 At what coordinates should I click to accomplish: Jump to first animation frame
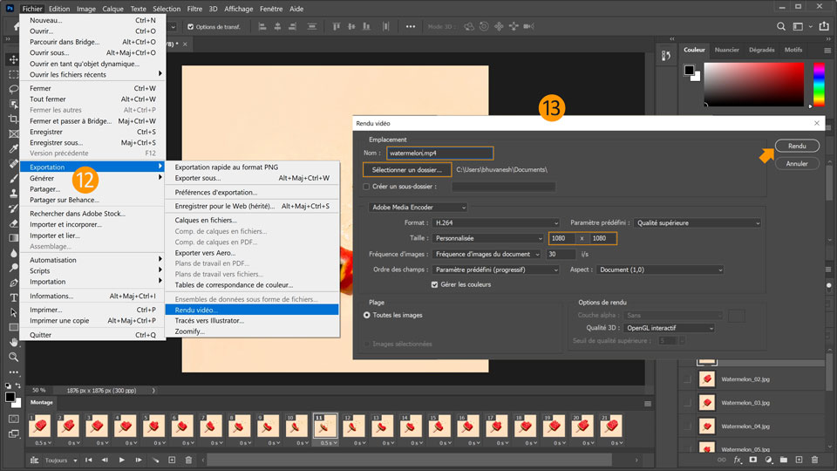coord(90,460)
